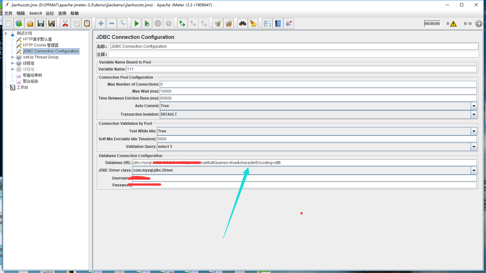
Task: Click the greyed Shutdown toolbar icon
Action: pyautogui.click(x=169, y=23)
